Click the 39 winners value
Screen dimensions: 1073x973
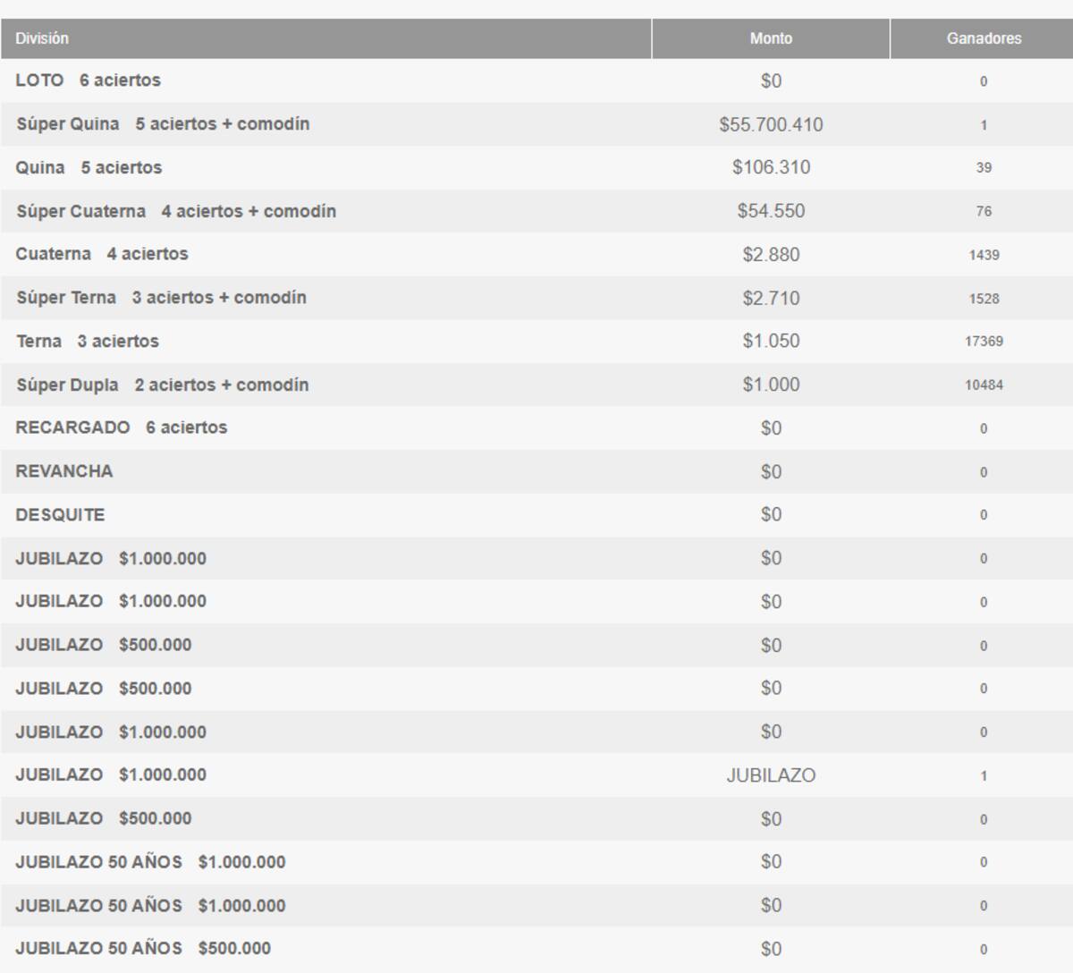[x=984, y=167]
